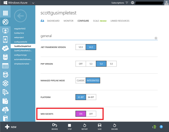Click the big back arrow circle
This screenshot has width=169, height=132.
[x=20, y=16]
